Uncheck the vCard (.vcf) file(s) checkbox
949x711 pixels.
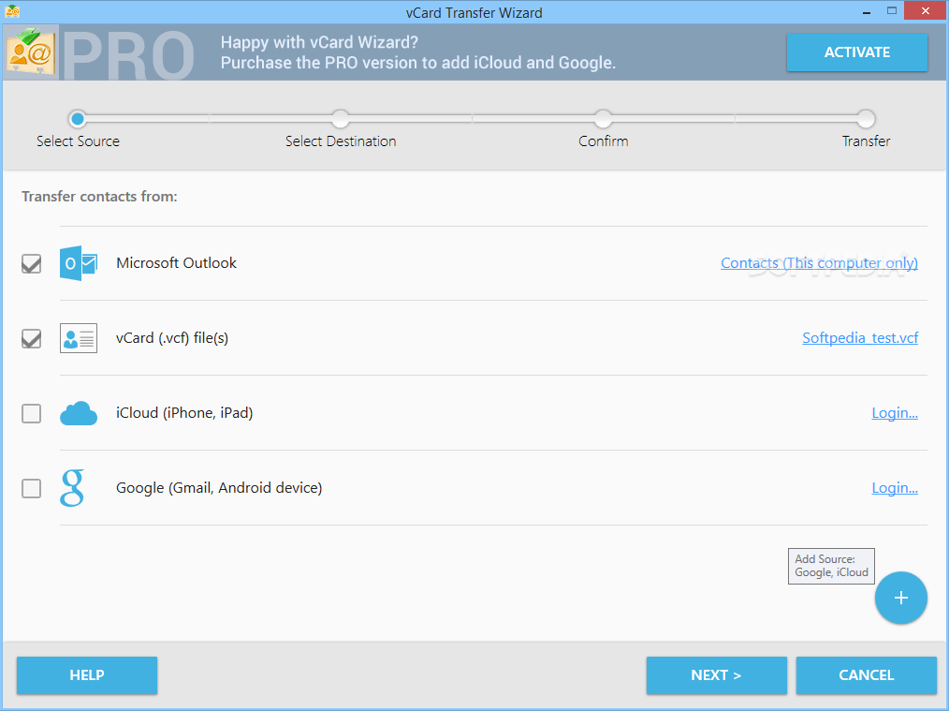[32, 338]
